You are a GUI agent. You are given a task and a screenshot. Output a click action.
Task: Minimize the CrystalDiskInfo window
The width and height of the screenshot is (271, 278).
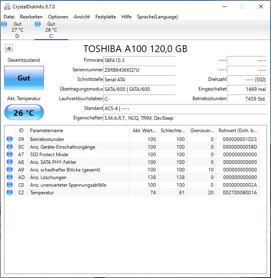tap(224, 7)
